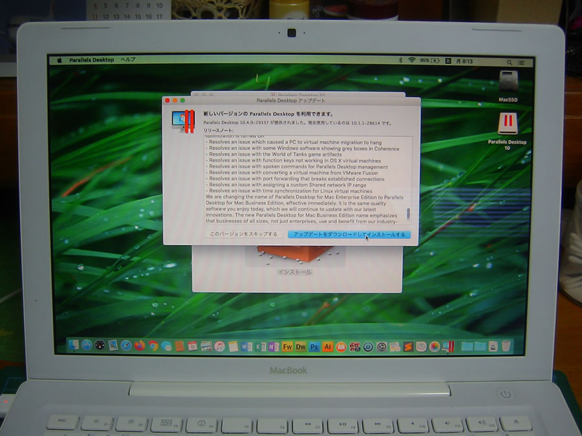Viewport: 582px width, 436px height.
Task: Click Bluetooth status in menu bar
Action: point(400,60)
